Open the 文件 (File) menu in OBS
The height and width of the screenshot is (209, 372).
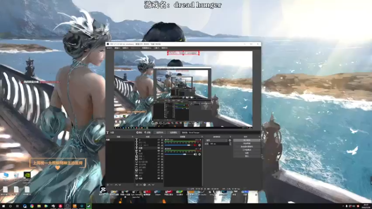(x=109, y=48)
